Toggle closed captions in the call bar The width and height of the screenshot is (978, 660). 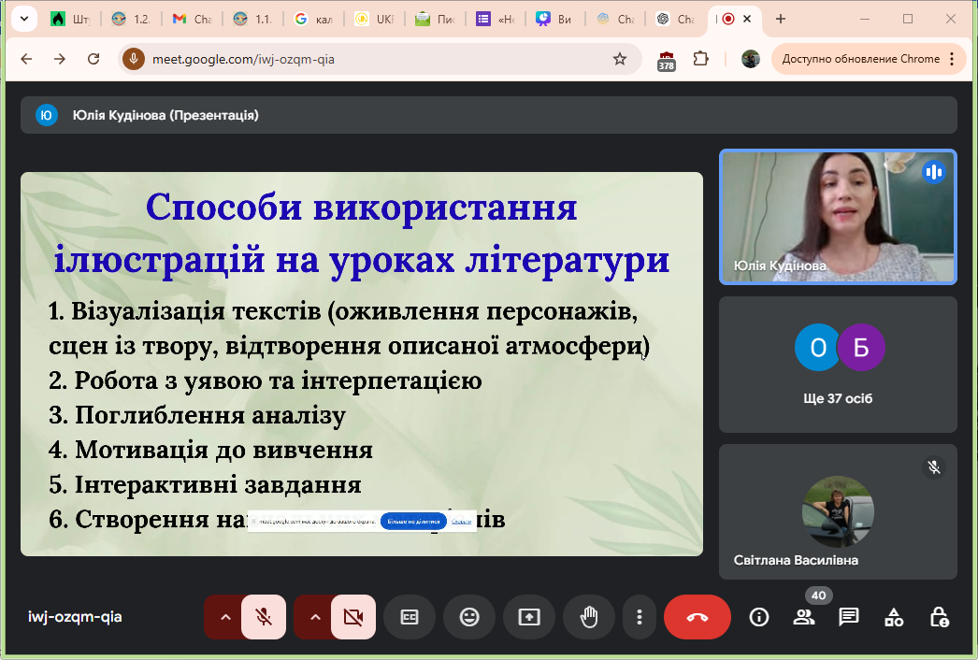410,617
